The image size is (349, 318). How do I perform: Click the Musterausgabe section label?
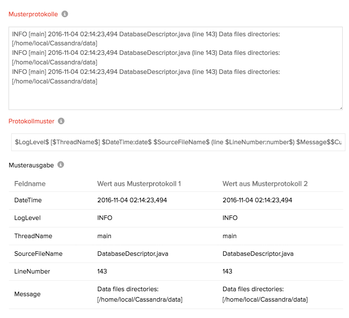[31, 165]
